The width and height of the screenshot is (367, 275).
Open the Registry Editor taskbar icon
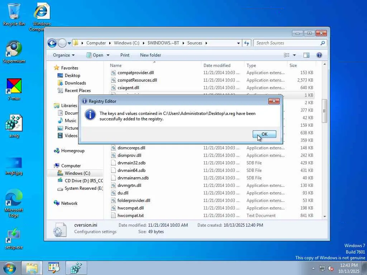pos(76,268)
